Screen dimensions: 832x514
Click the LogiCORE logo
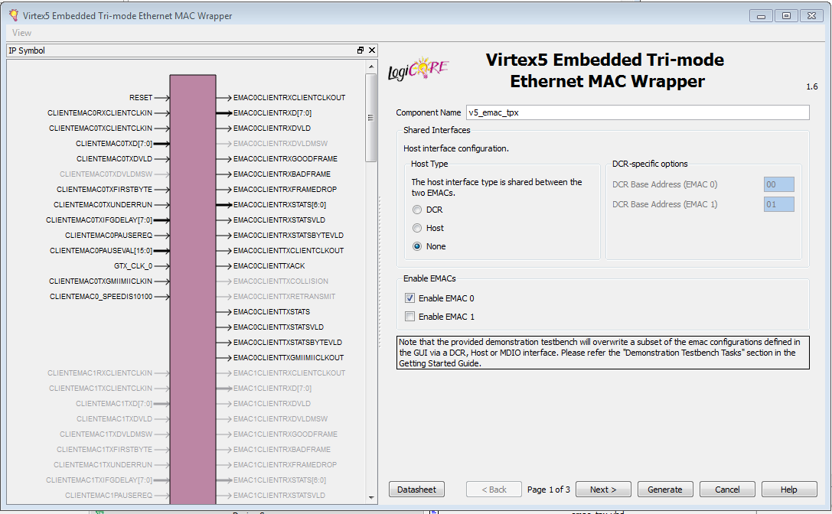418,69
